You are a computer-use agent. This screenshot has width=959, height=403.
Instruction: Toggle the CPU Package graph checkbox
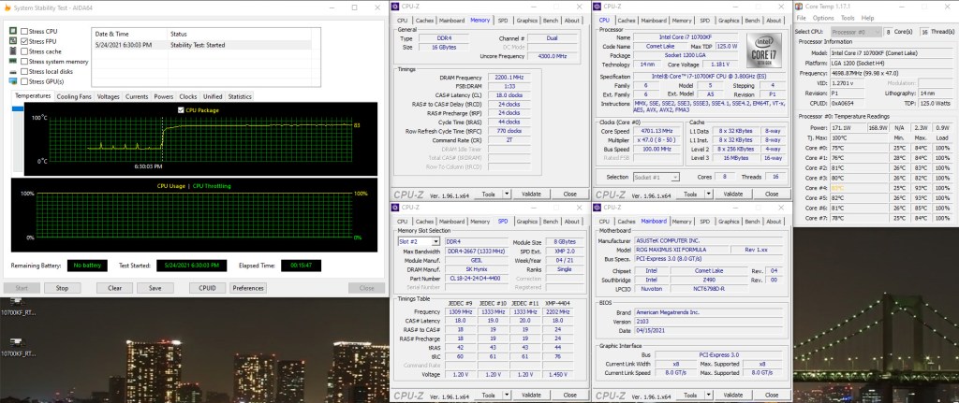pyautogui.click(x=182, y=109)
